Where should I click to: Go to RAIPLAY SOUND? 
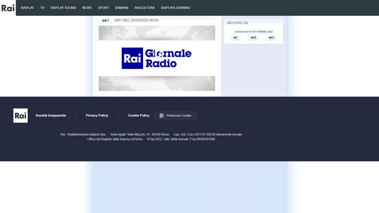pos(63,8)
